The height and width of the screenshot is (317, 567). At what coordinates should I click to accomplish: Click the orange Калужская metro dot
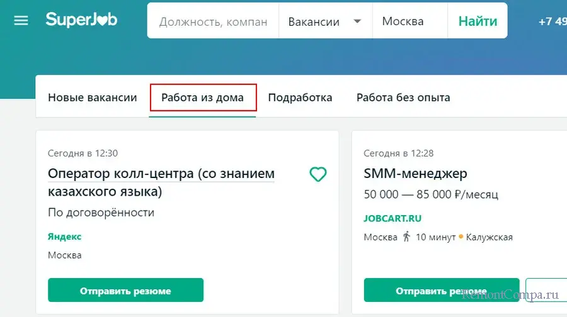(461, 237)
